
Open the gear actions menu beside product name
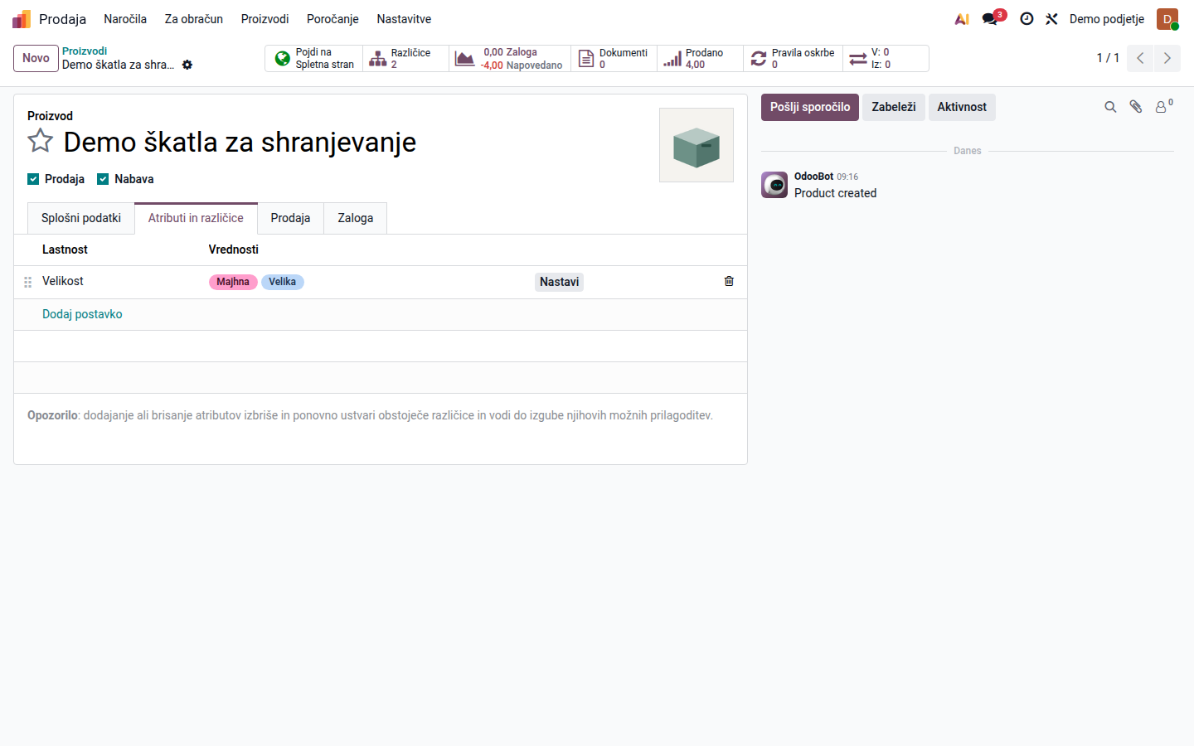click(x=187, y=65)
